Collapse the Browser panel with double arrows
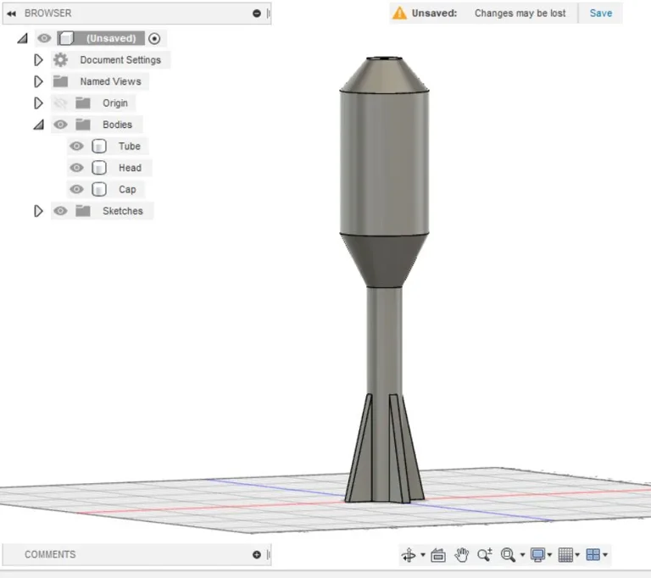 coord(12,14)
